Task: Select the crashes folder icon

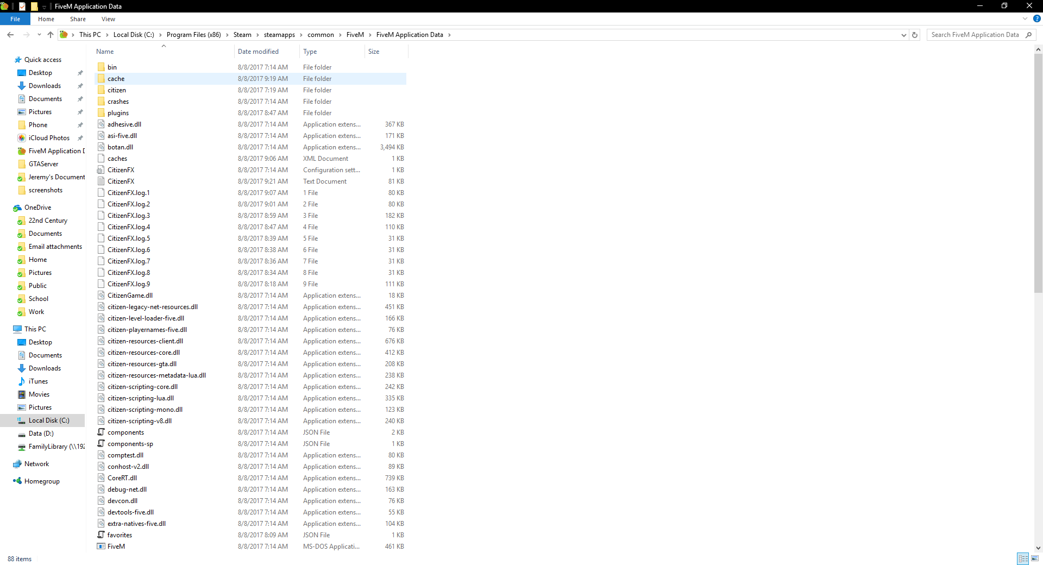Action: pos(101,102)
